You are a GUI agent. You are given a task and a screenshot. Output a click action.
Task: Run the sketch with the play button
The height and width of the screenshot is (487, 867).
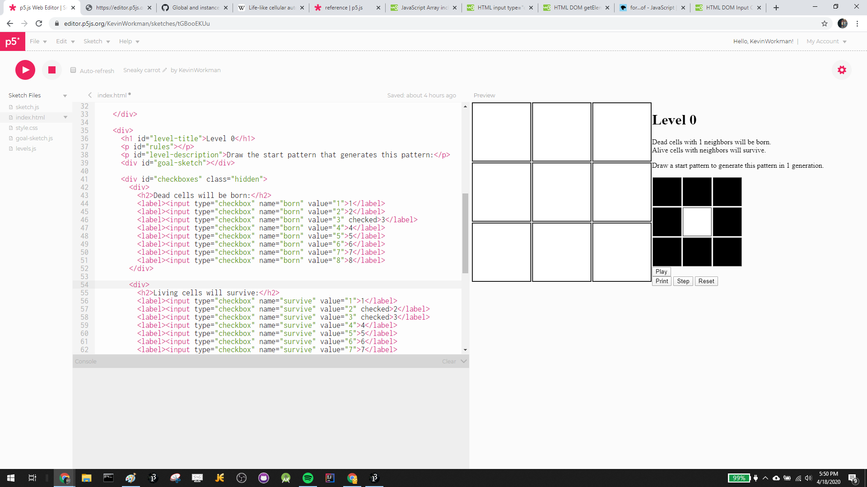click(25, 70)
